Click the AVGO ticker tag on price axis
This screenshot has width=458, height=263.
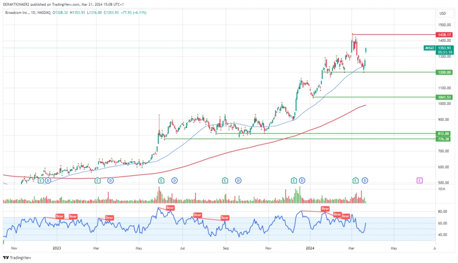point(430,48)
